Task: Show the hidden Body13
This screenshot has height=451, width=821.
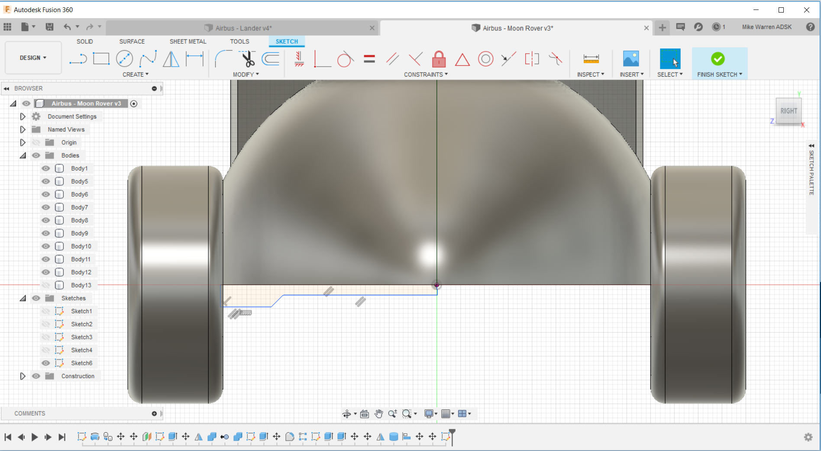Action: pos(45,285)
